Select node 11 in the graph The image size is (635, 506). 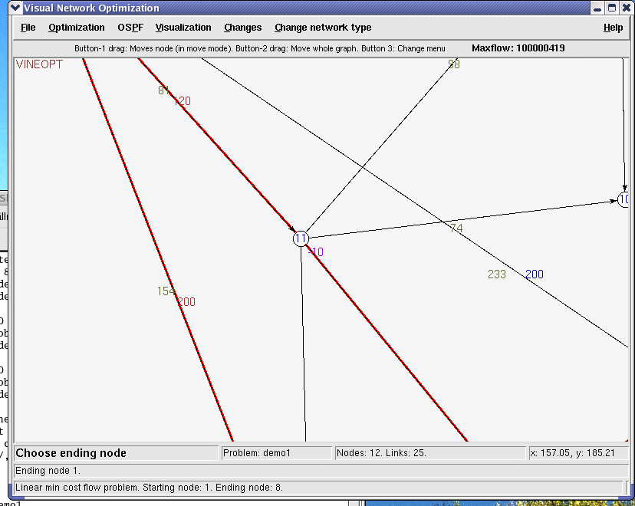pos(301,238)
